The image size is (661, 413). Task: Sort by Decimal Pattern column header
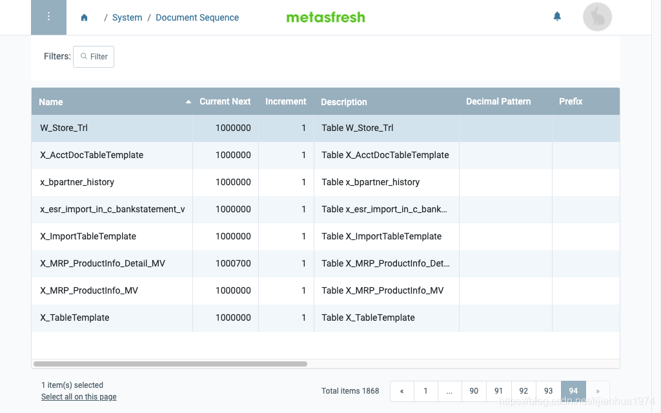point(498,101)
